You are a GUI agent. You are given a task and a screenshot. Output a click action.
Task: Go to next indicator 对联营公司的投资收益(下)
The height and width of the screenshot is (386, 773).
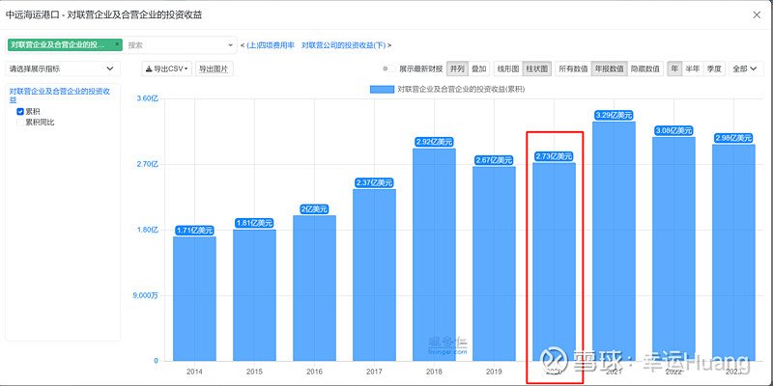344,45
